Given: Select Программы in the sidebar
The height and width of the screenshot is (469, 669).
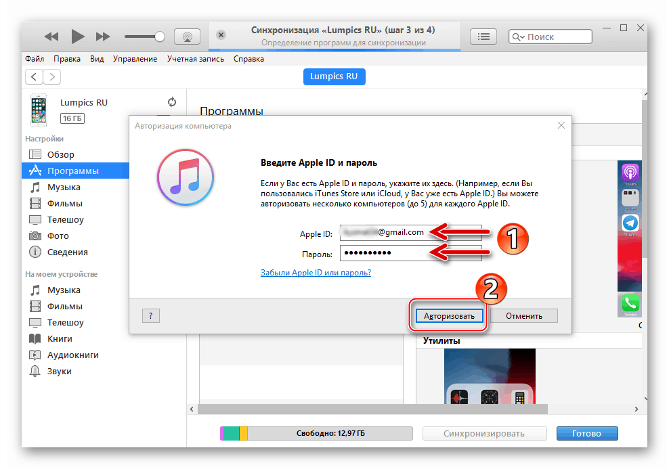Looking at the screenshot, I should [x=75, y=171].
